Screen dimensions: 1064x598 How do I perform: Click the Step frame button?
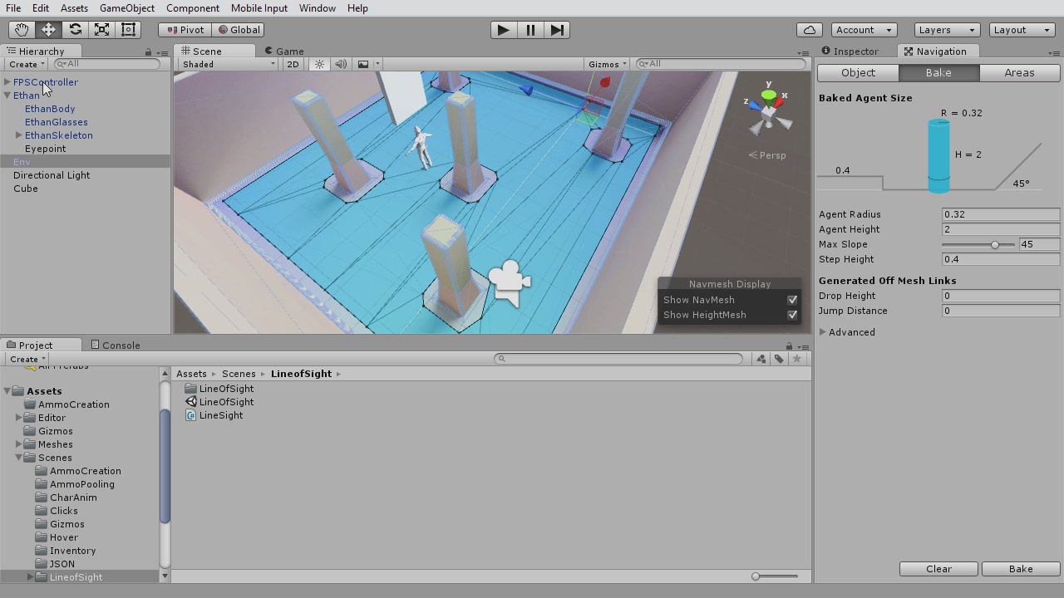click(557, 30)
